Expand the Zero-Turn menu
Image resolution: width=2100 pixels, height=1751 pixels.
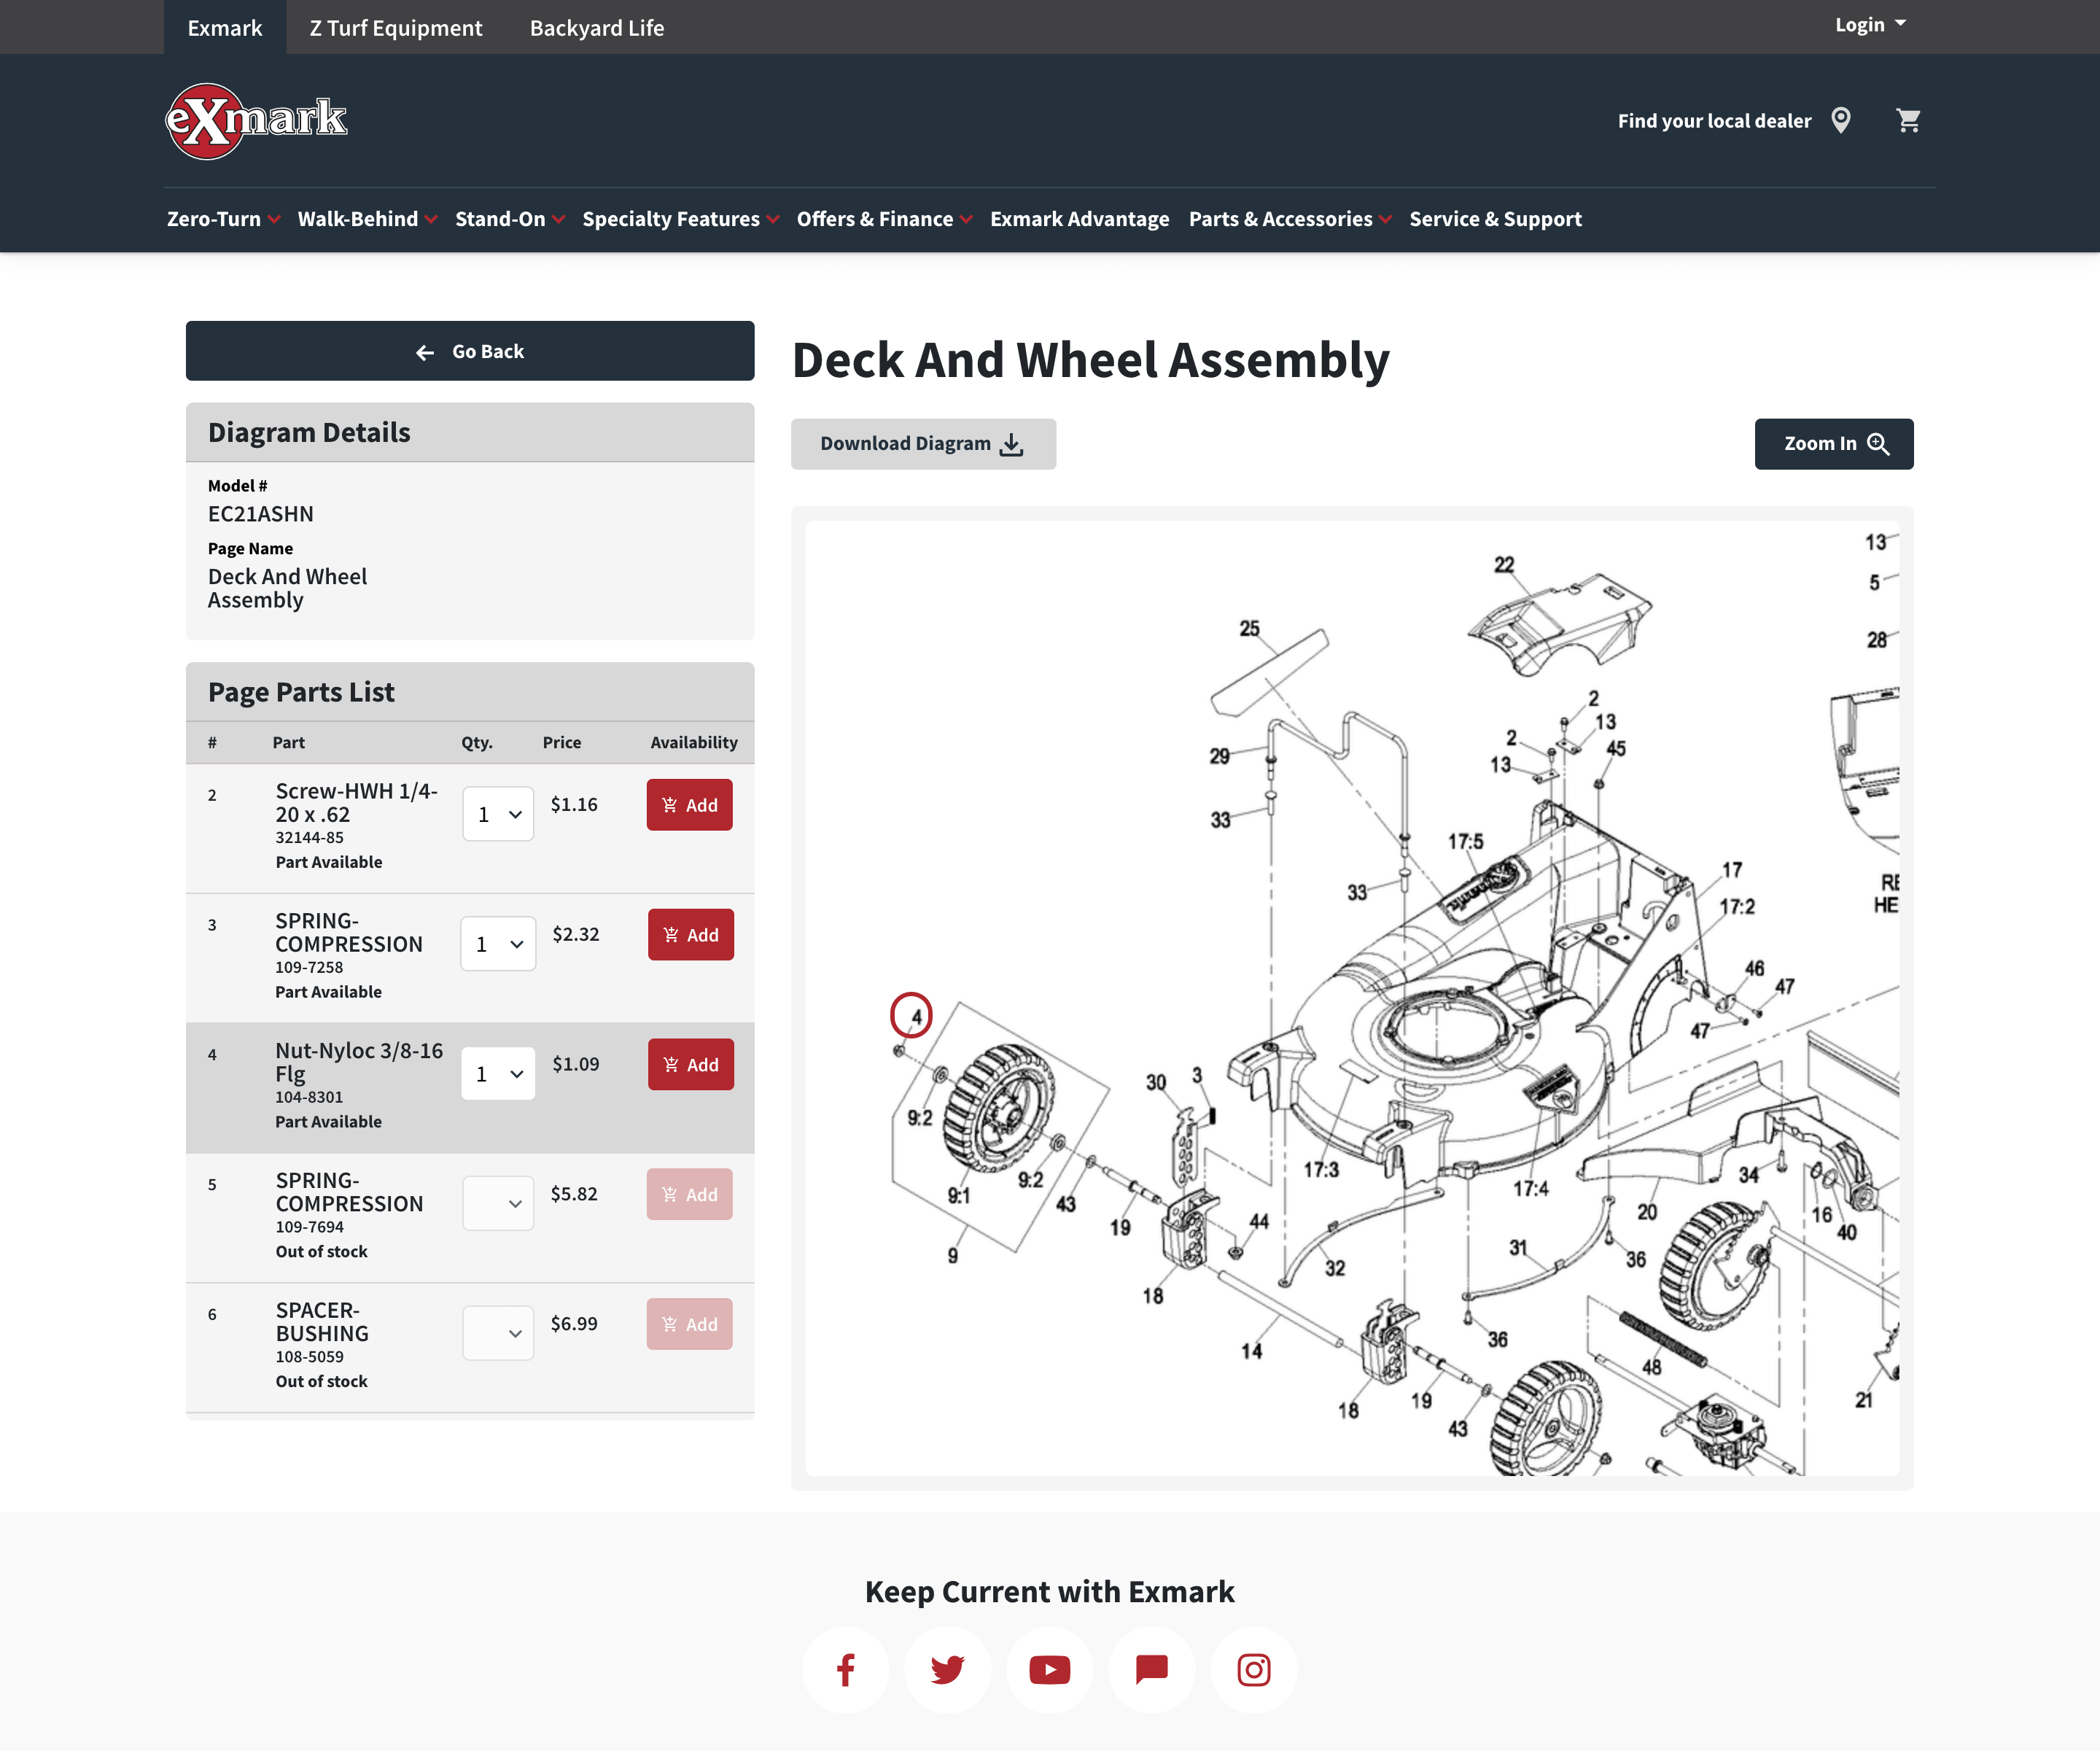click(224, 219)
